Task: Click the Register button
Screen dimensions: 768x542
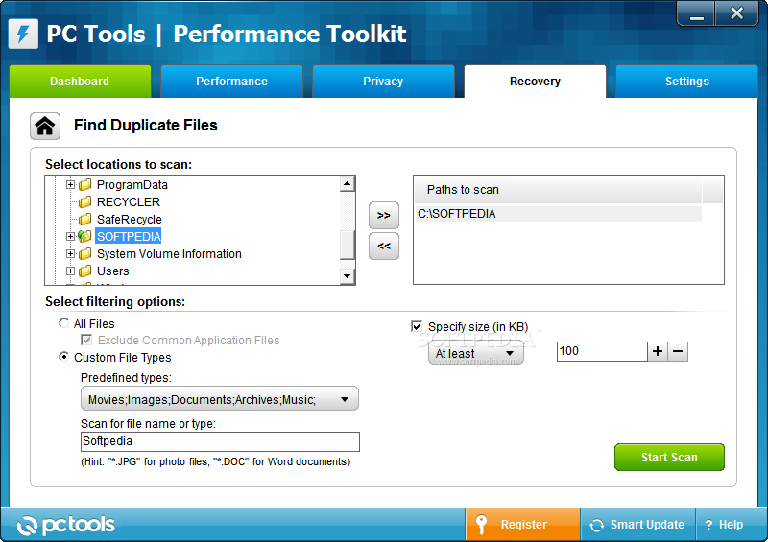Action: point(522,525)
